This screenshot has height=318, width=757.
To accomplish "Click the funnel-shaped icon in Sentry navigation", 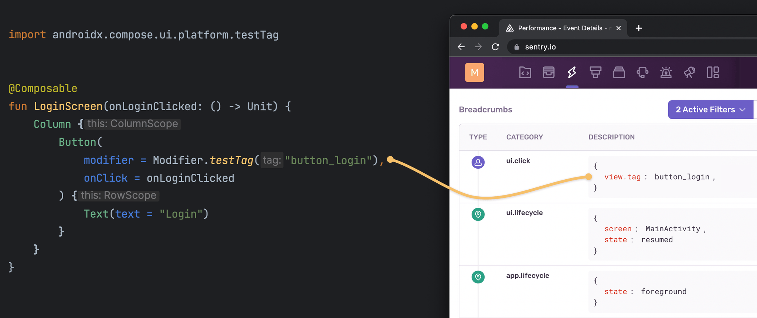I will 595,73.
